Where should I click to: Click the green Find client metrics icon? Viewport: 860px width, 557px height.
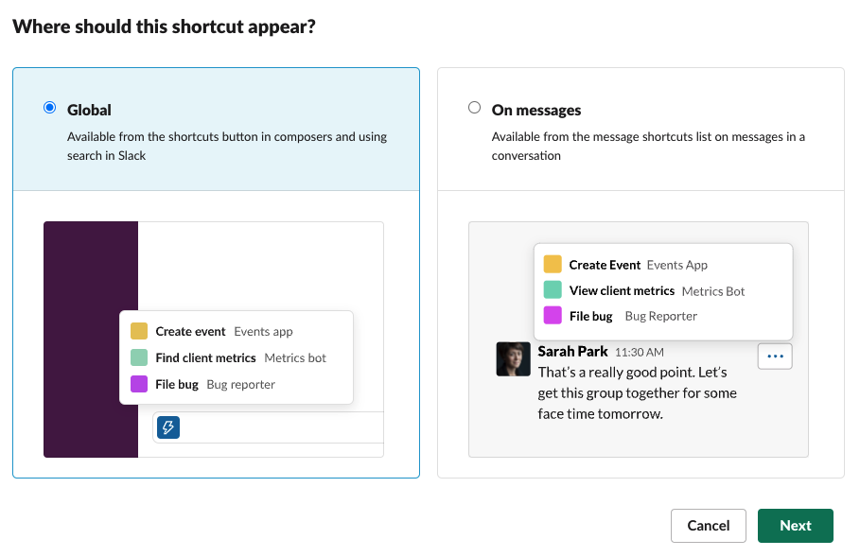139,357
